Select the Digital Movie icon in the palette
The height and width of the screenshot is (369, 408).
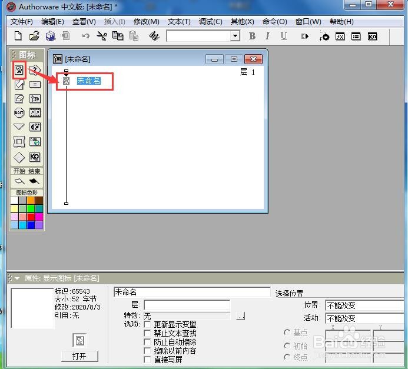click(x=35, y=112)
